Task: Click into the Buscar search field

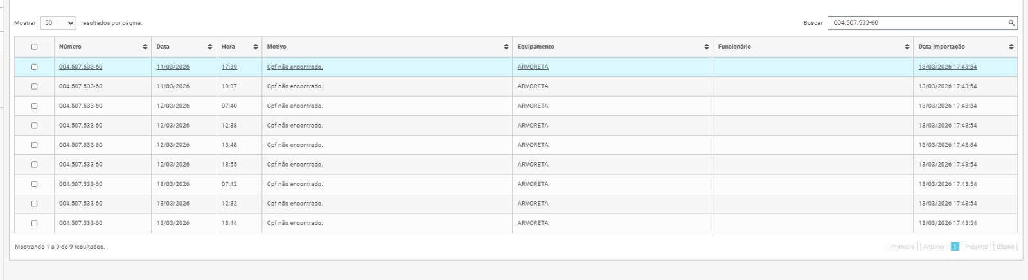Action: (916, 23)
